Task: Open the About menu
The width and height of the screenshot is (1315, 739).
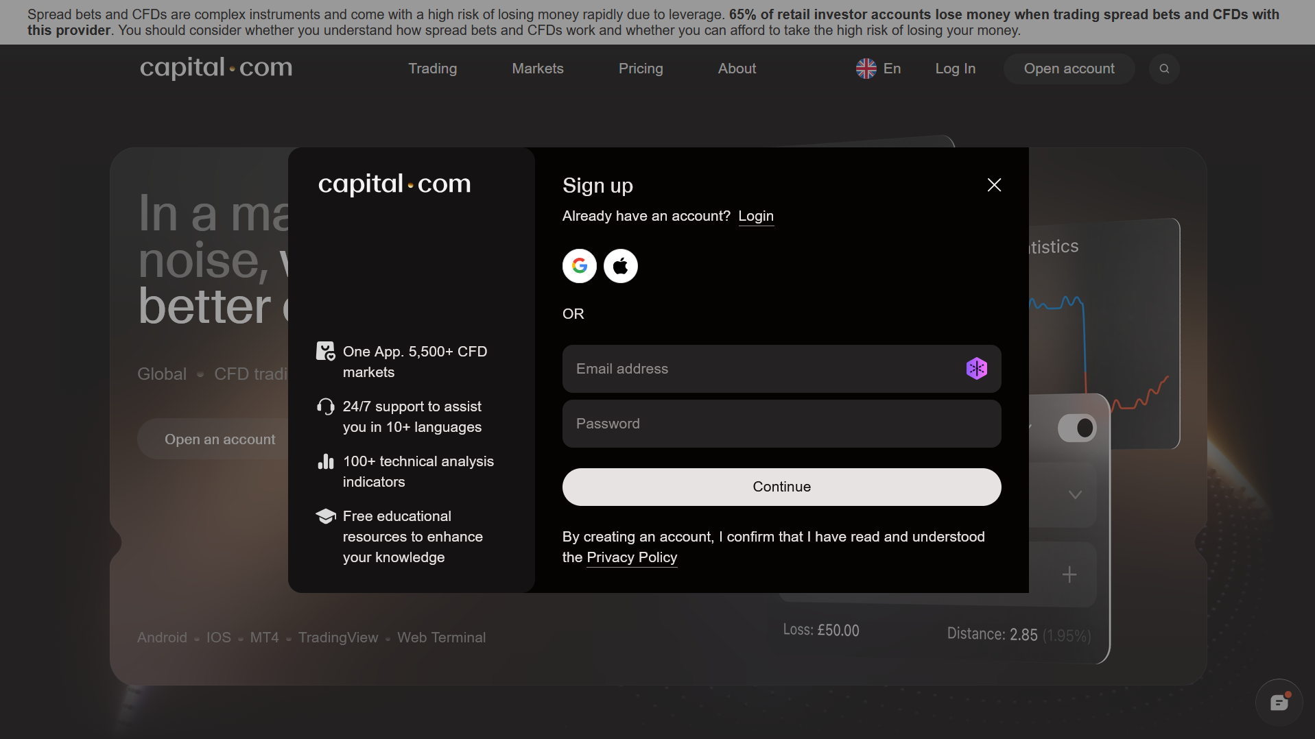Action: pos(737,69)
